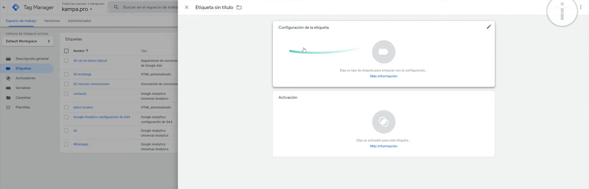The height and width of the screenshot is (189, 589).
Task: Click the Variables blocks icon in sidebar
Action: click(x=8, y=88)
